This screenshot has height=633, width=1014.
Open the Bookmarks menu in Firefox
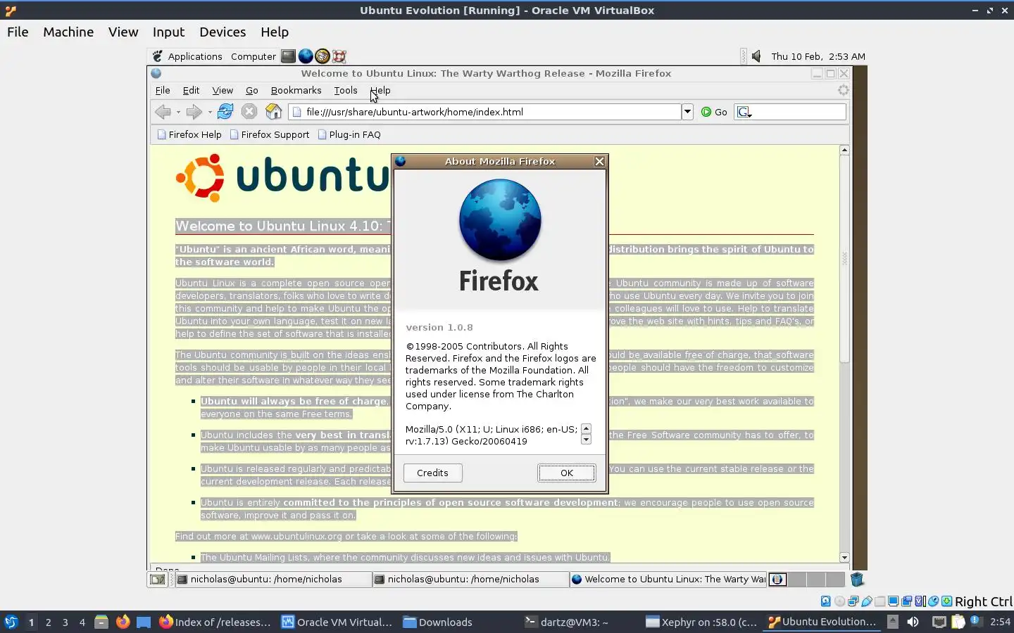(296, 90)
